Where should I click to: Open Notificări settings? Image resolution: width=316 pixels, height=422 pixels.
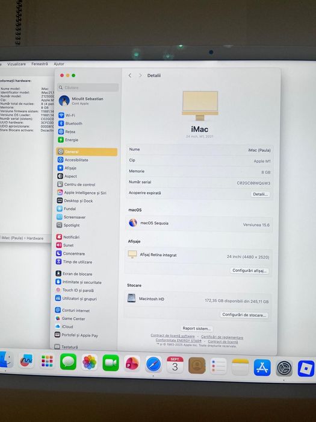[x=67, y=237]
